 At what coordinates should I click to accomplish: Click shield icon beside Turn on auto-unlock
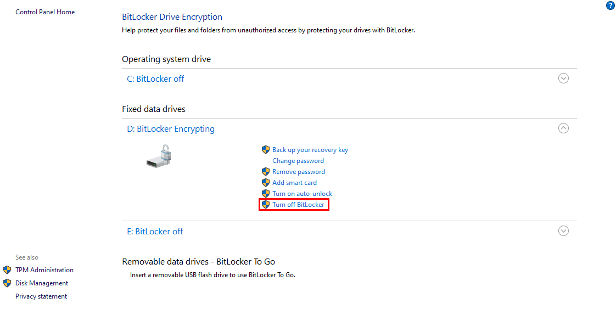[x=266, y=194]
